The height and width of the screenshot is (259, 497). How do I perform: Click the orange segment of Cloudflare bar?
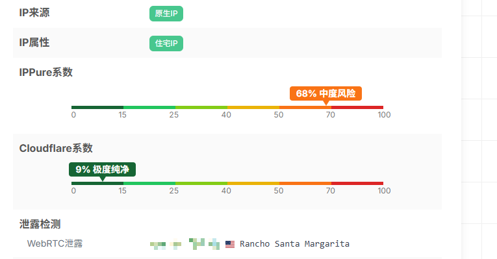coord(305,183)
